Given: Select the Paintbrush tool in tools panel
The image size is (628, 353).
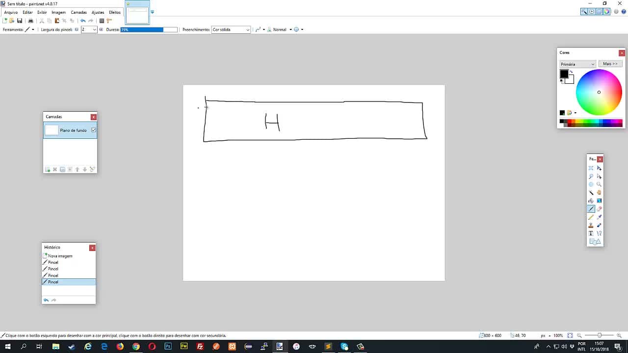Looking at the screenshot, I should (591, 209).
